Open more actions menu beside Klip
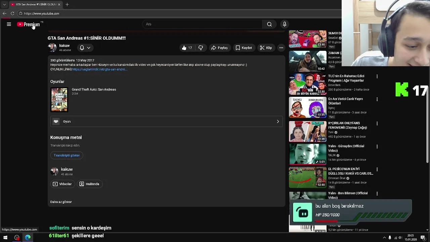The width and height of the screenshot is (430, 242). coord(281,48)
